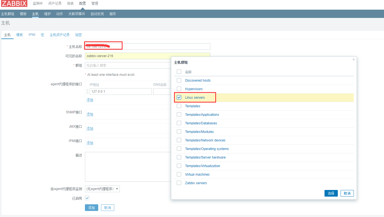Click 添加 for JMX接口
The height and width of the screenshot is (217, 384).
tap(90, 129)
